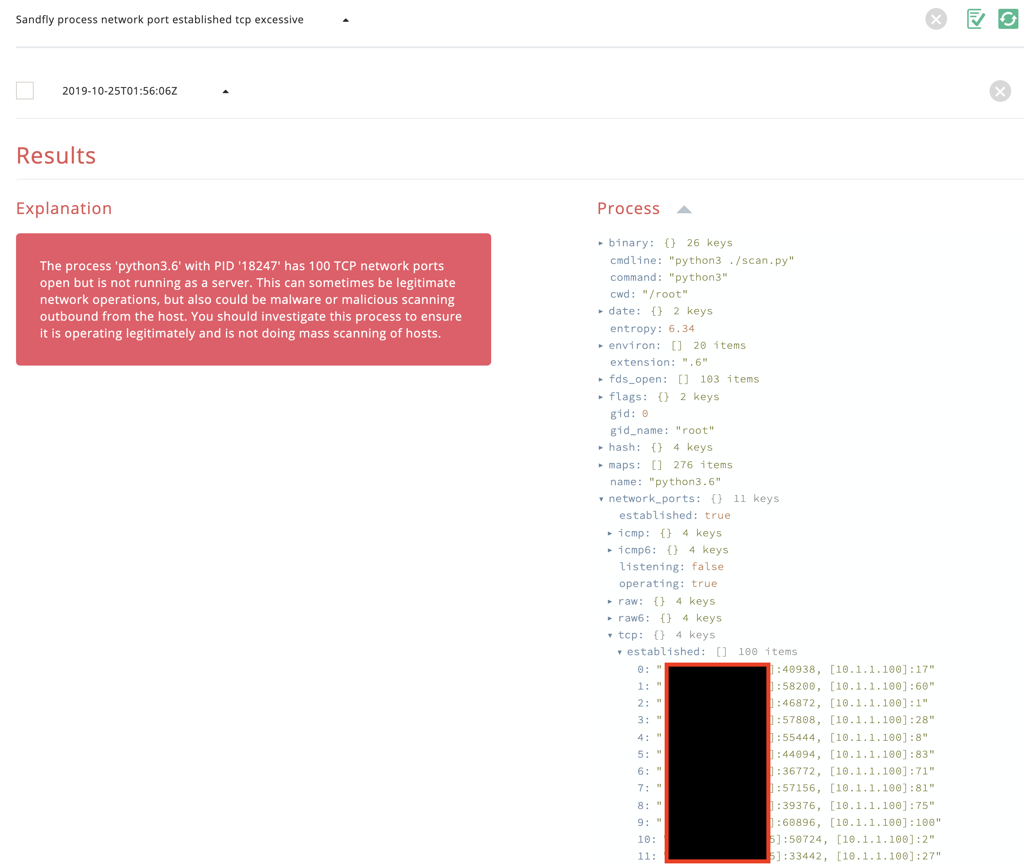Select established item 3 ending :28
Viewport: 1024px width, 865px height.
(786, 720)
